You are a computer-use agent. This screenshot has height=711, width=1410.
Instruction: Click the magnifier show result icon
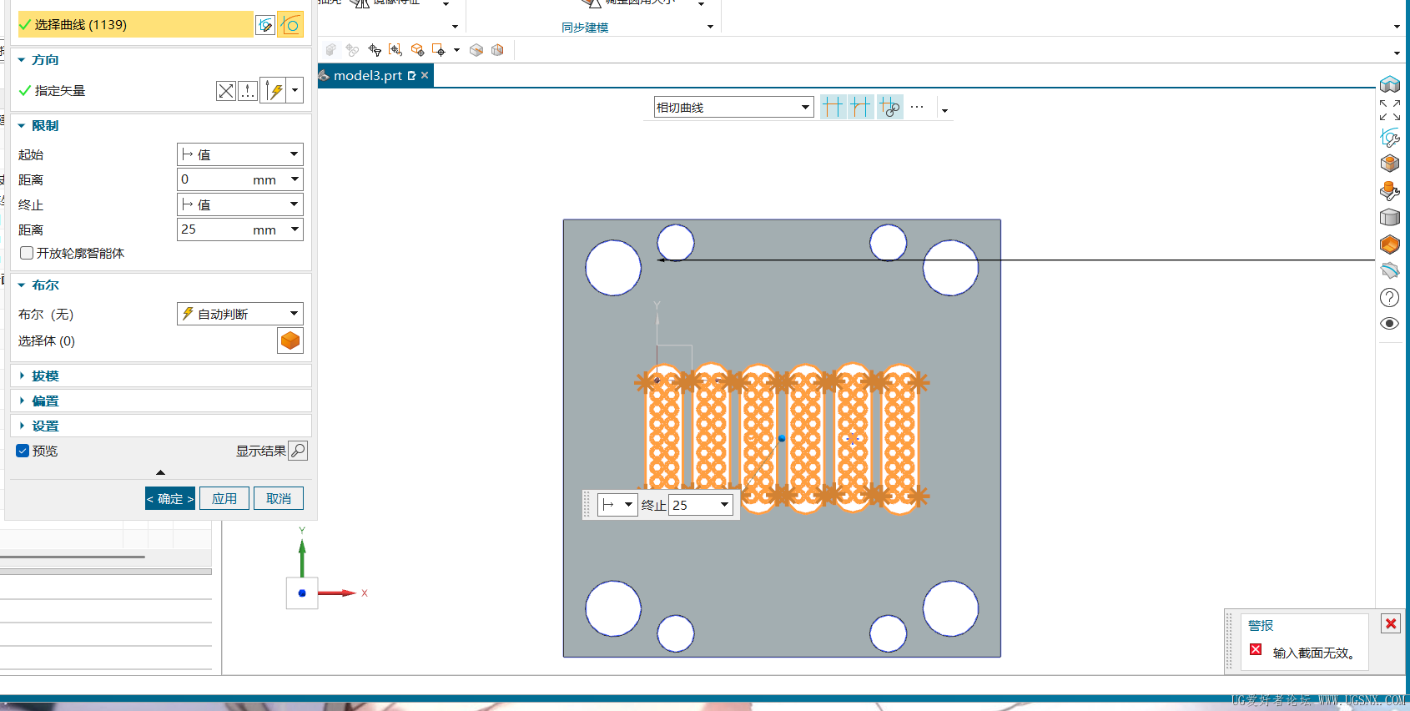[x=298, y=451]
